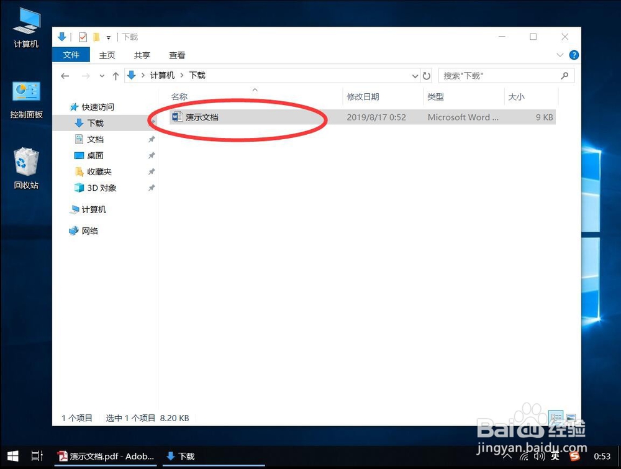This screenshot has width=621, height=469.
Task: Expand hidden icons in the system tray
Action: point(508,456)
